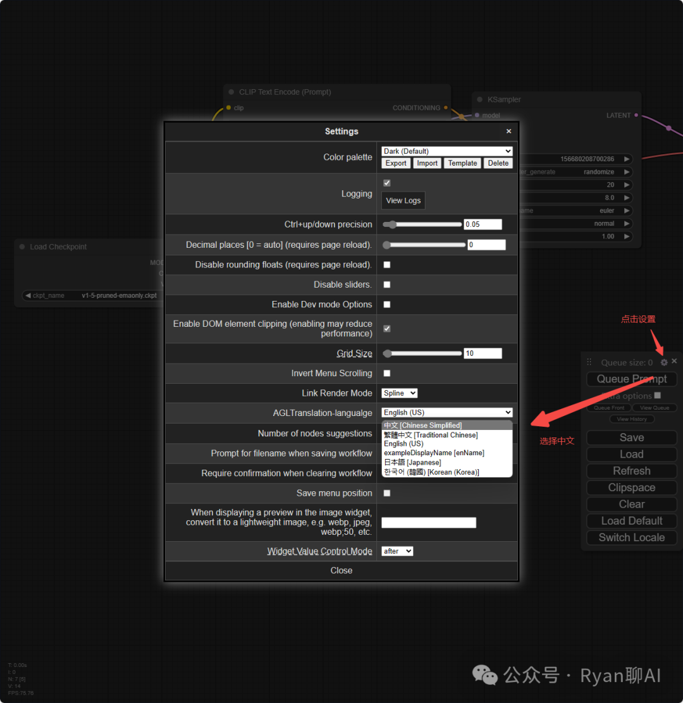The image size is (683, 703).
Task: Click the Clear workflow button
Action: click(631, 504)
